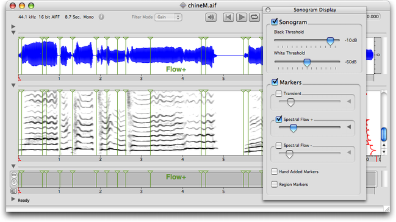The image size is (396, 222).
Task: Click the C button beside the bottom ruler
Action: 14,191
